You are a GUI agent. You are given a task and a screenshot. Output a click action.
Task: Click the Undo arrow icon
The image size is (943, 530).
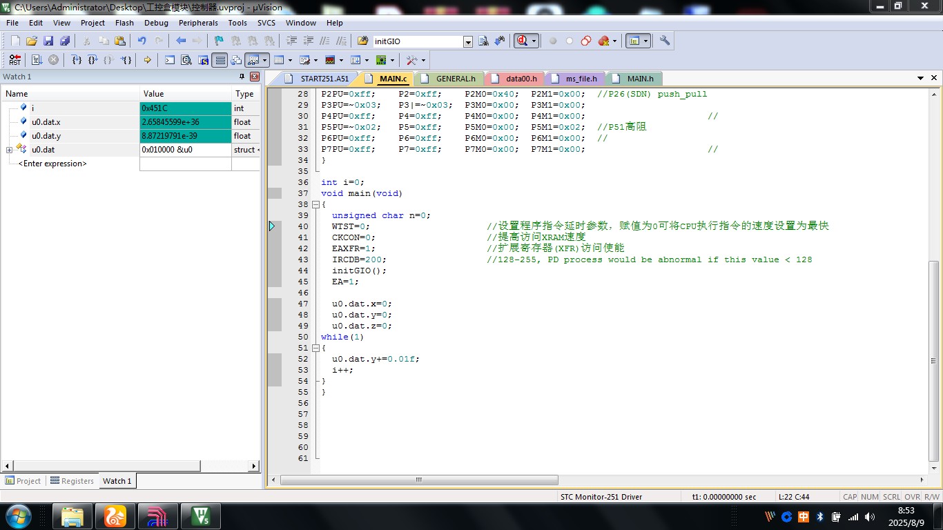142,41
